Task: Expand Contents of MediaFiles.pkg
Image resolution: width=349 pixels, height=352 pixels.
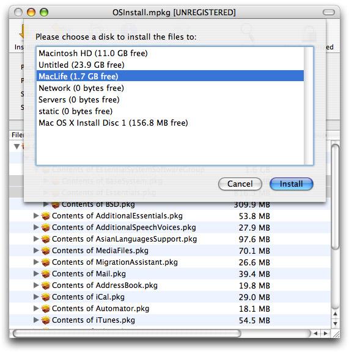Action: coord(36,250)
